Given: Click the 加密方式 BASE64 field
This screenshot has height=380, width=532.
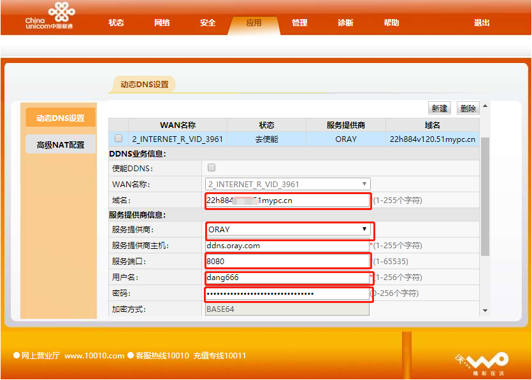Looking at the screenshot, I should [287, 309].
